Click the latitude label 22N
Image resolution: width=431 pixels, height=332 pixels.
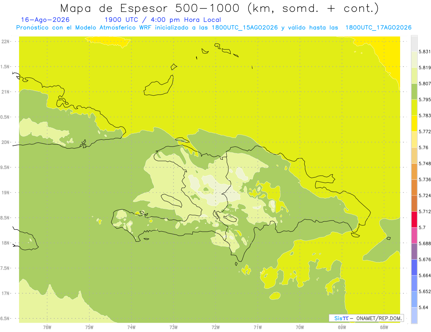6,41
